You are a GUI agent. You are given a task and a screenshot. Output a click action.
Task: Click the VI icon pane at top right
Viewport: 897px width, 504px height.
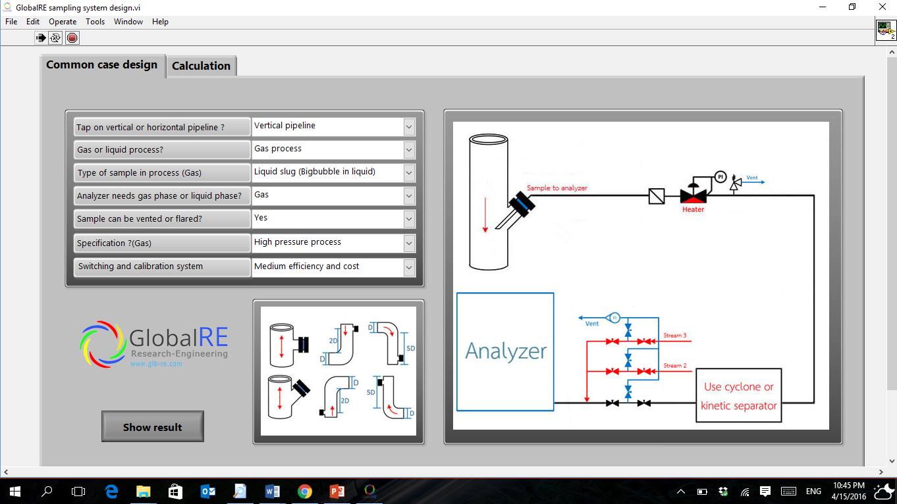point(886,30)
